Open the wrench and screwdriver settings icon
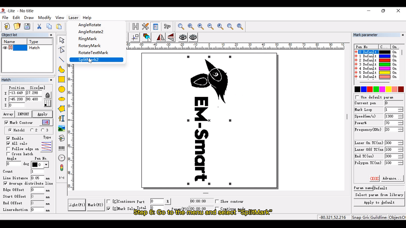The image size is (406, 228). tap(145, 26)
